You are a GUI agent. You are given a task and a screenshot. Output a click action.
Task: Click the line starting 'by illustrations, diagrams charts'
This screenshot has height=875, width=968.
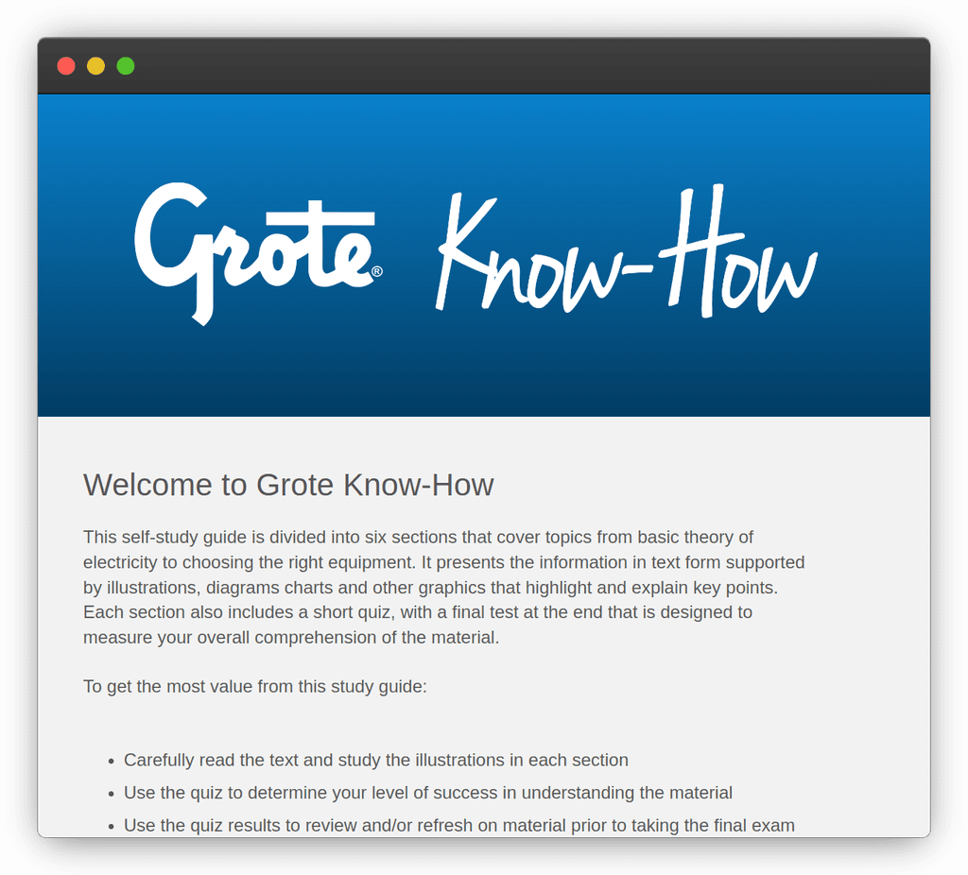[x=430, y=588]
